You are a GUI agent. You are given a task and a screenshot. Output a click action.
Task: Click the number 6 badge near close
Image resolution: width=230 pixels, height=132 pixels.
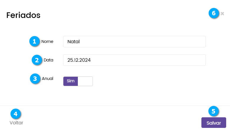[214, 13]
